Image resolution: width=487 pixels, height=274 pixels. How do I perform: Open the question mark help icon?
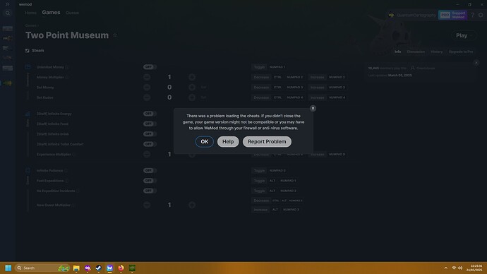(x=472, y=15)
